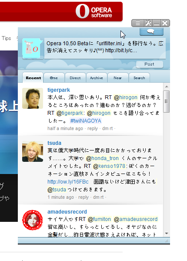Click dm under tsuda's tweet

point(96,197)
